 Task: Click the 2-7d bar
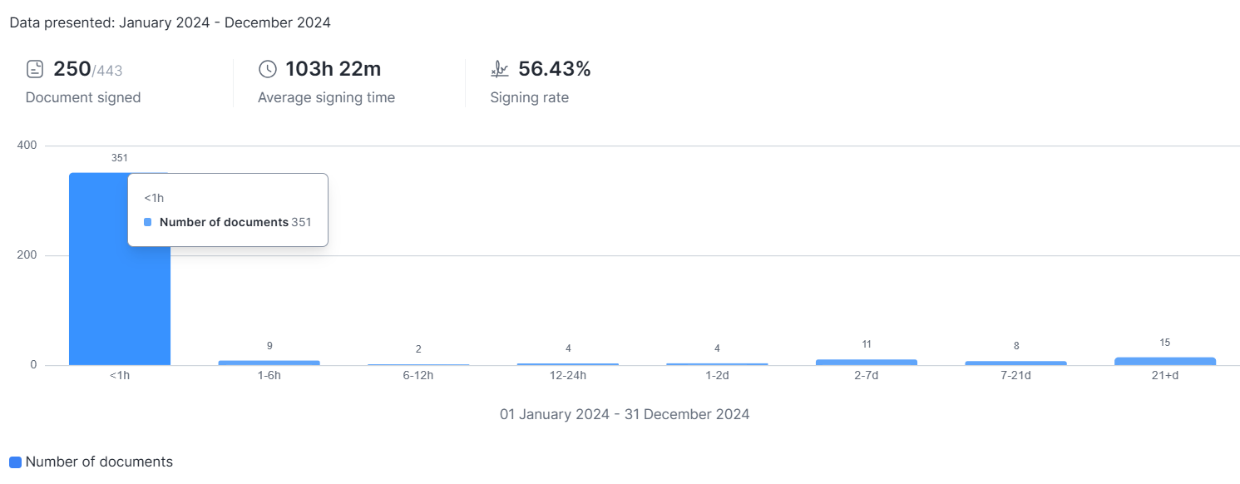tap(866, 362)
